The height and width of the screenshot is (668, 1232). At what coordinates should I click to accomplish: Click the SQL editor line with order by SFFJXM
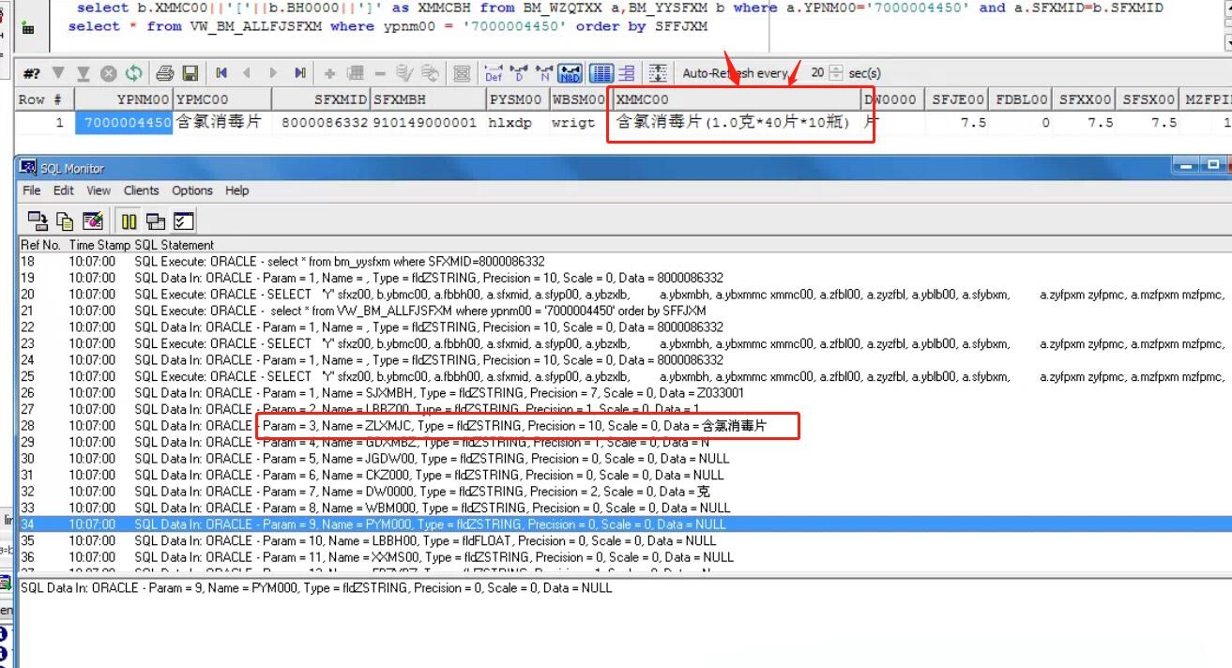point(388,26)
